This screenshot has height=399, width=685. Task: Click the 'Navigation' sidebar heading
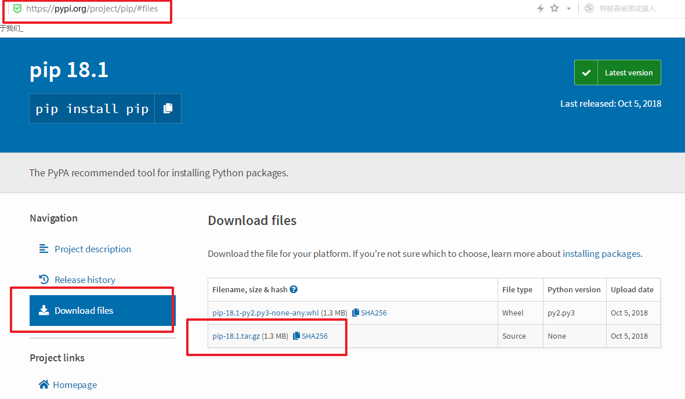click(x=54, y=218)
